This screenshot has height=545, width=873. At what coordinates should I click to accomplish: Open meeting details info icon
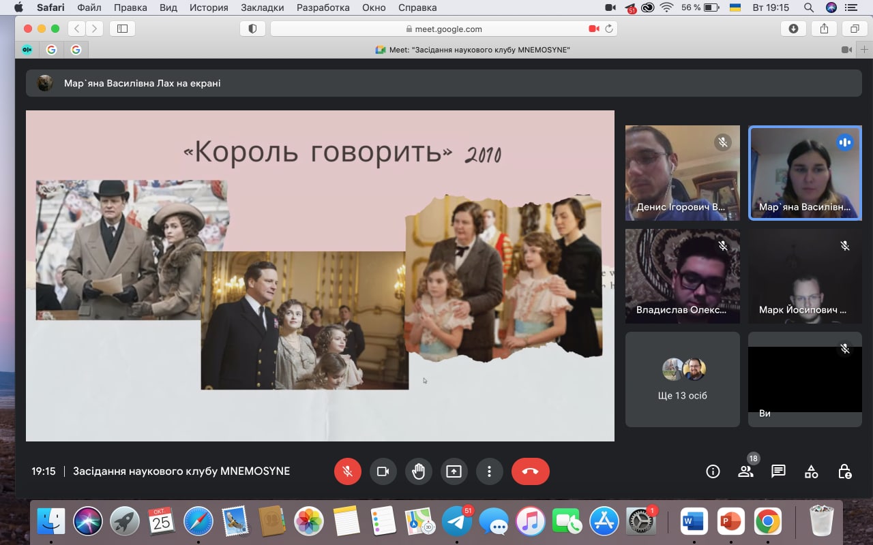click(713, 471)
